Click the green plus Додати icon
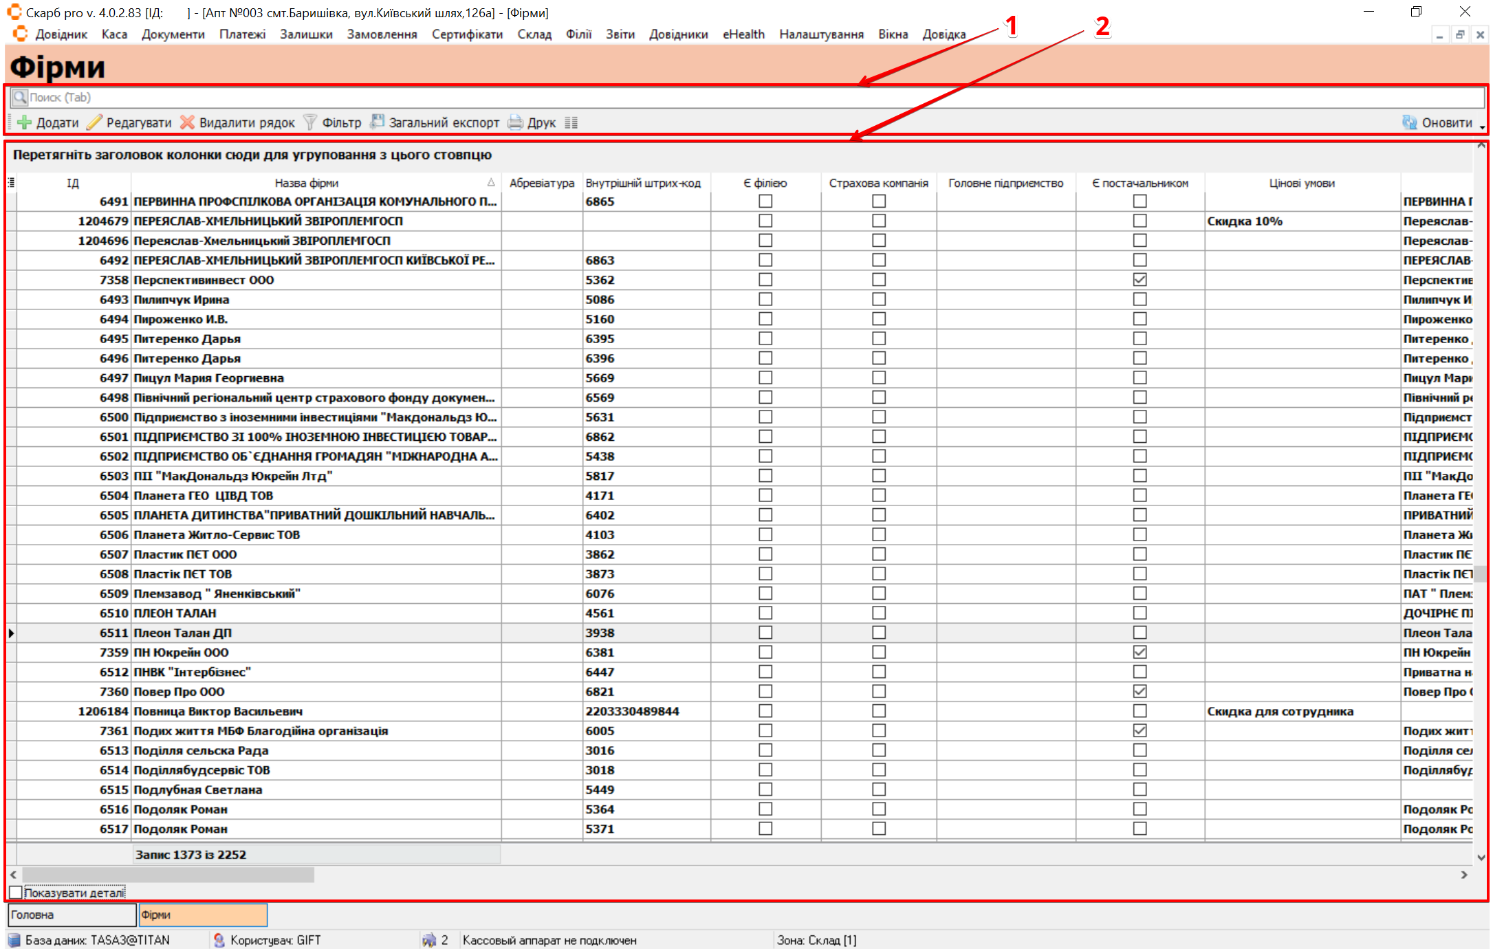 click(25, 122)
